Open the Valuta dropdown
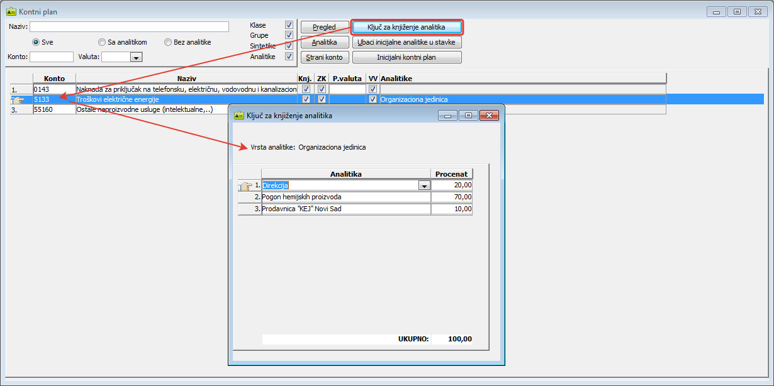The height and width of the screenshot is (386, 774). 136,57
